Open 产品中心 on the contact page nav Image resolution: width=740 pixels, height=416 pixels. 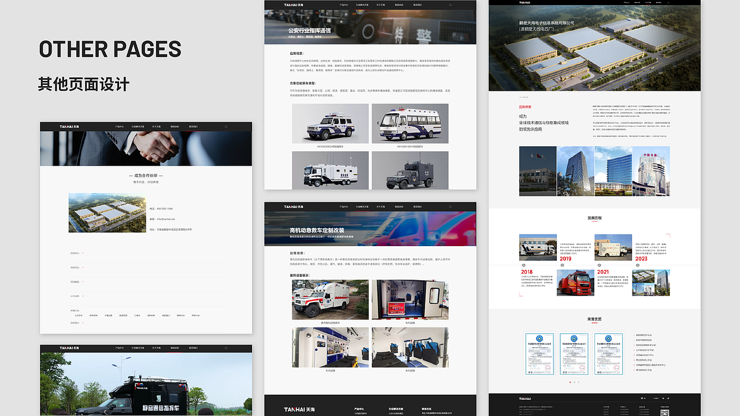[x=119, y=127]
